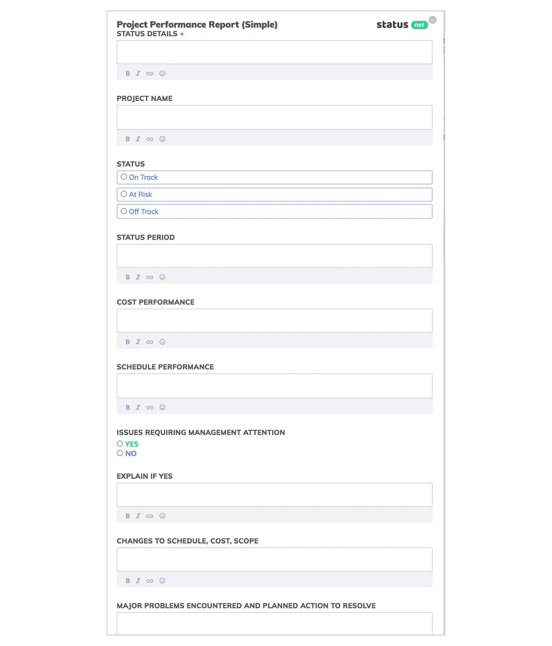The image size is (552, 646).
Task: Select the On Track radio button
Action: pyautogui.click(x=124, y=176)
